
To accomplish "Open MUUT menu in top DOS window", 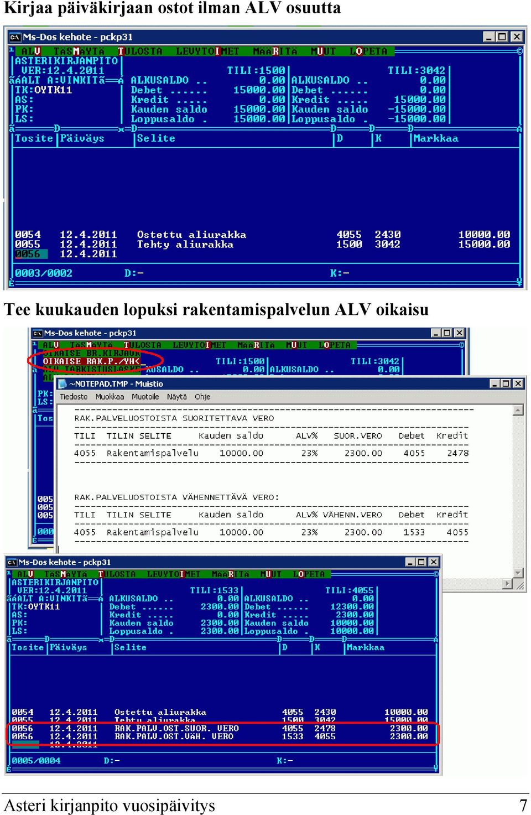I will [323, 51].
